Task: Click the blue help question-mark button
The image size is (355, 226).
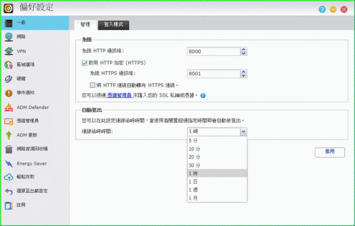Action: tap(322, 9)
